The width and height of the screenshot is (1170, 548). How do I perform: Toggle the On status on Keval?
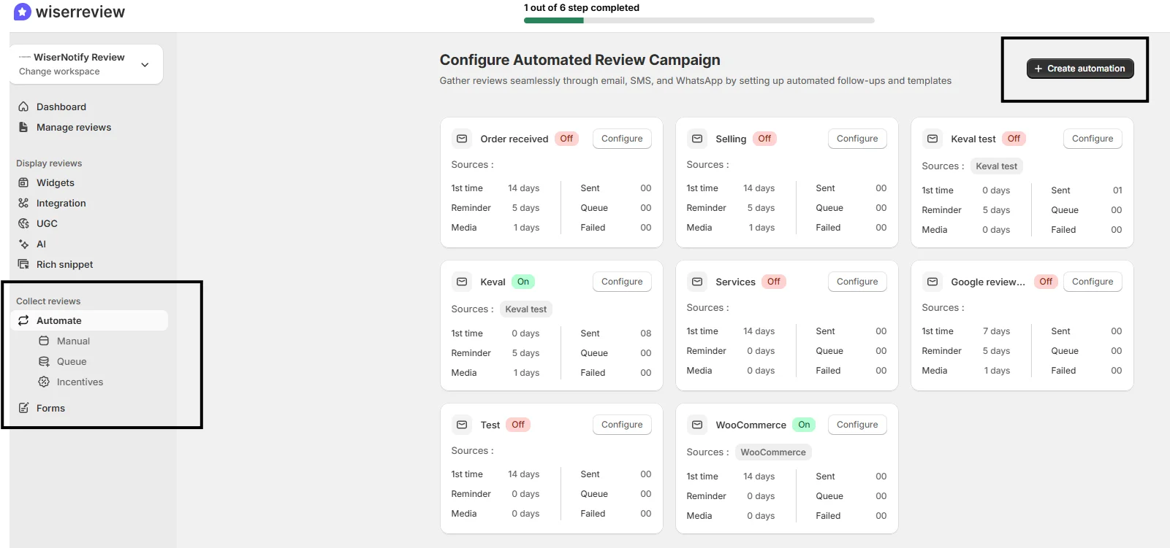[x=523, y=282]
